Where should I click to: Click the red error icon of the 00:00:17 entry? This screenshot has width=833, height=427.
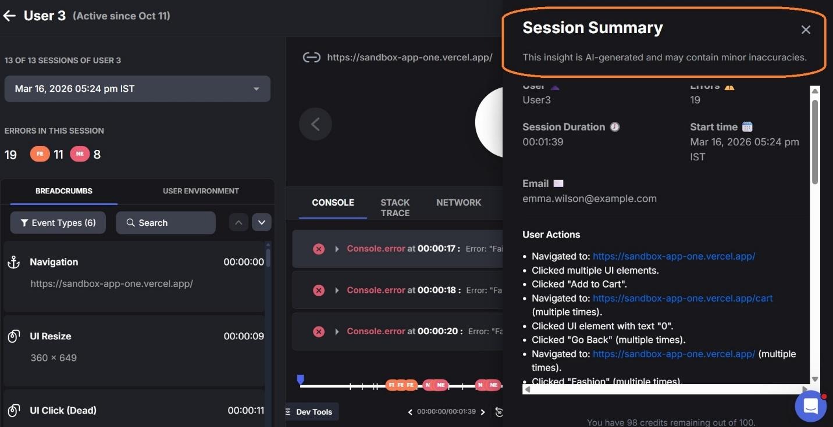[x=319, y=249]
